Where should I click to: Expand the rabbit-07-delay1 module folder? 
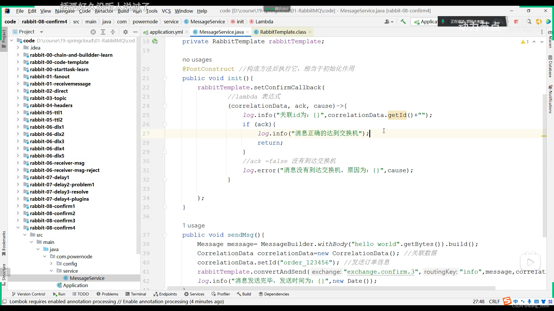pyautogui.click(x=18, y=177)
